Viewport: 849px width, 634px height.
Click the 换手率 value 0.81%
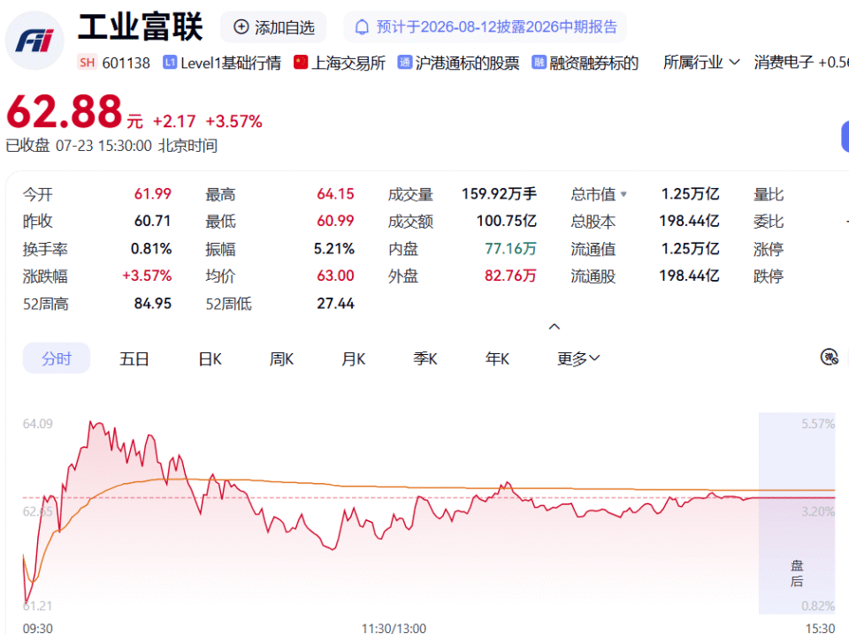pos(151,249)
